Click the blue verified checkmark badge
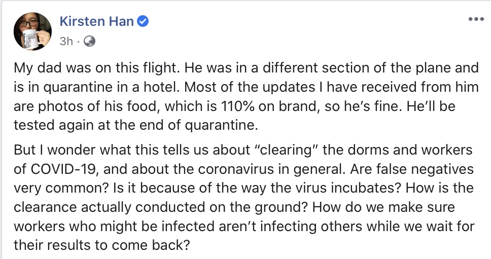491x259 pixels. (143, 22)
